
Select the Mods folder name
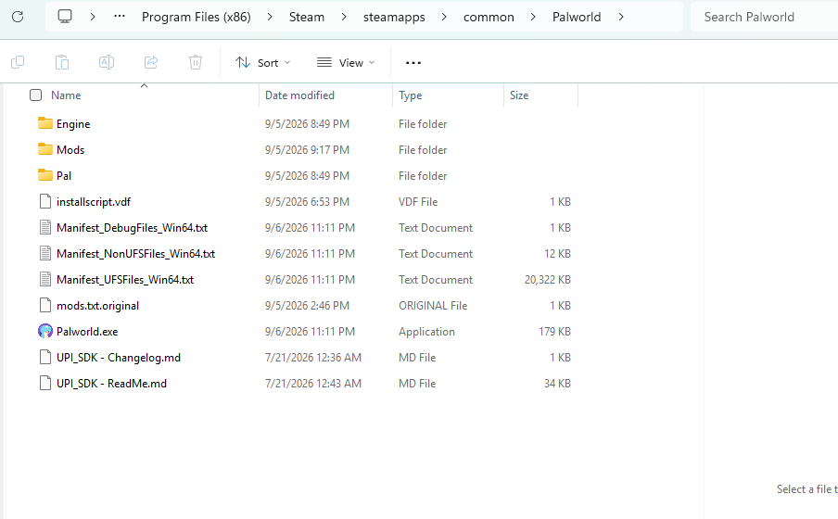click(x=70, y=149)
